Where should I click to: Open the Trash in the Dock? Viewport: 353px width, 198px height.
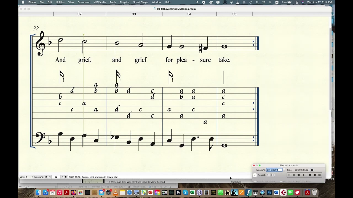click(314, 193)
